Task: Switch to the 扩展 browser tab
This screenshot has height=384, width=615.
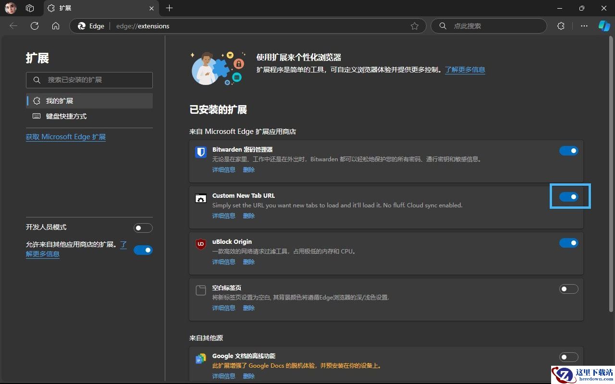Action: (101, 8)
